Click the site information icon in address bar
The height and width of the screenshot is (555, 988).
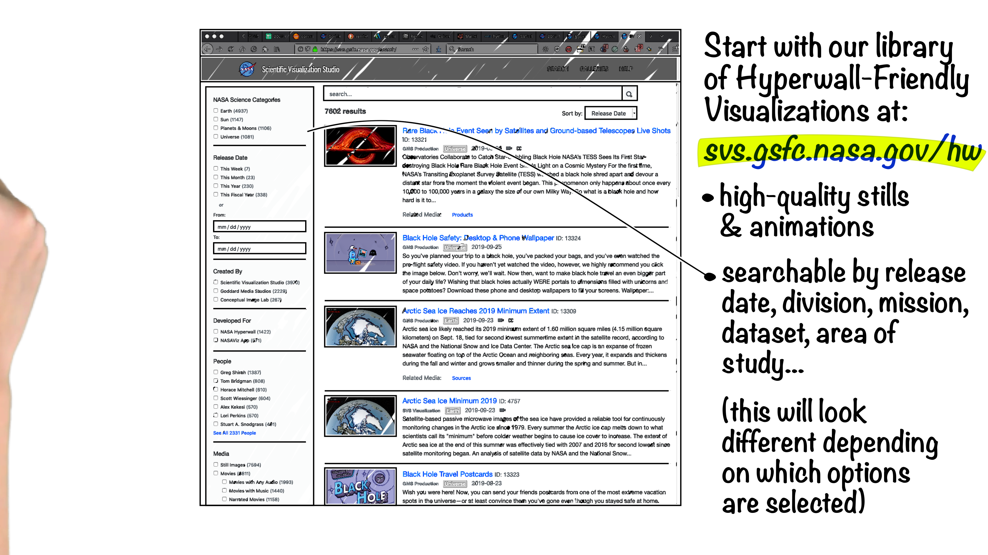tap(300, 49)
